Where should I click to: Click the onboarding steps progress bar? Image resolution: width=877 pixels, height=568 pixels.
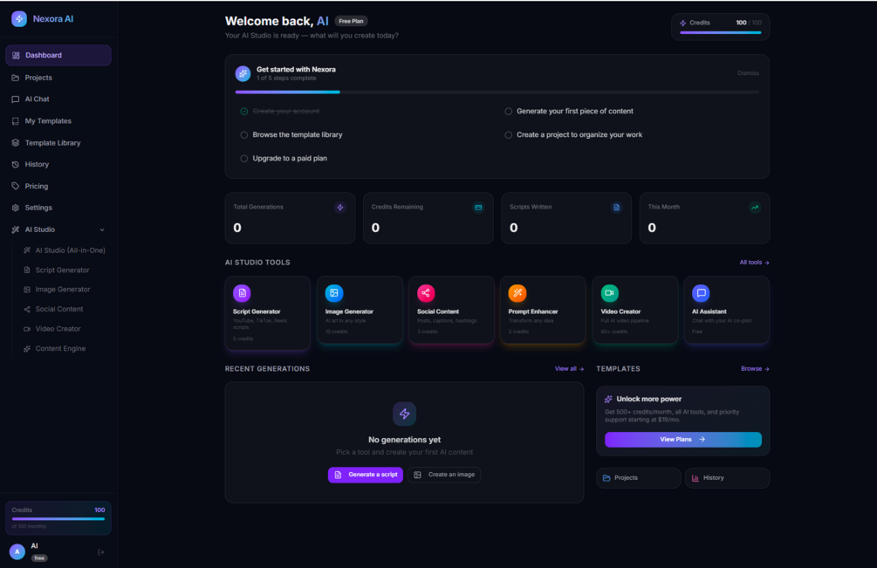(x=497, y=92)
